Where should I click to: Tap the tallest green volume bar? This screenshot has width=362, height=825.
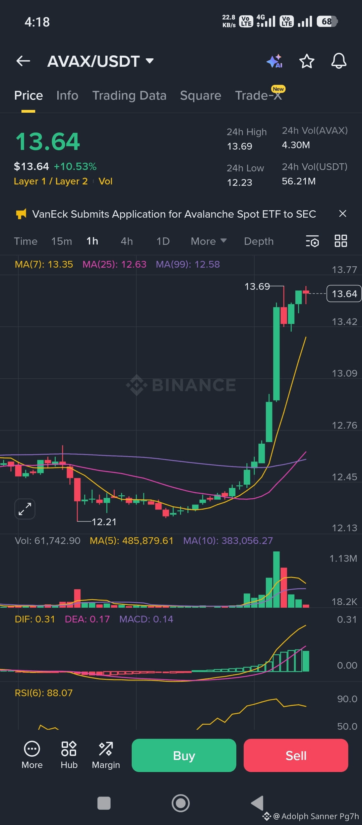[277, 579]
